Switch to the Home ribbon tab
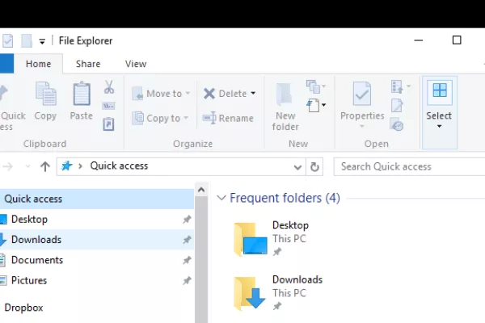Viewport: 485px width, 323px height. point(38,64)
